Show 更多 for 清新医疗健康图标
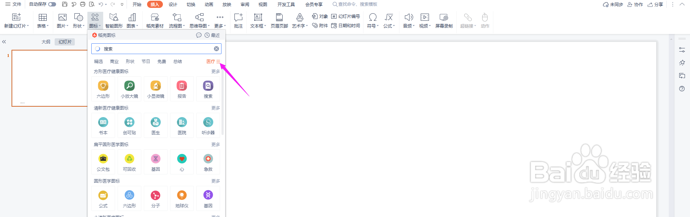 (216, 108)
